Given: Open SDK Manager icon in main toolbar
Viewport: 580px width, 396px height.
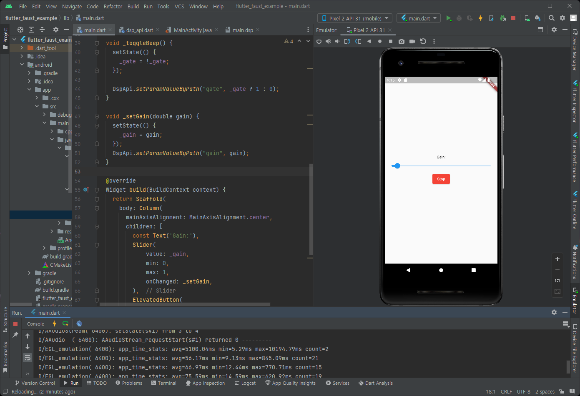Looking at the screenshot, I should point(537,18).
